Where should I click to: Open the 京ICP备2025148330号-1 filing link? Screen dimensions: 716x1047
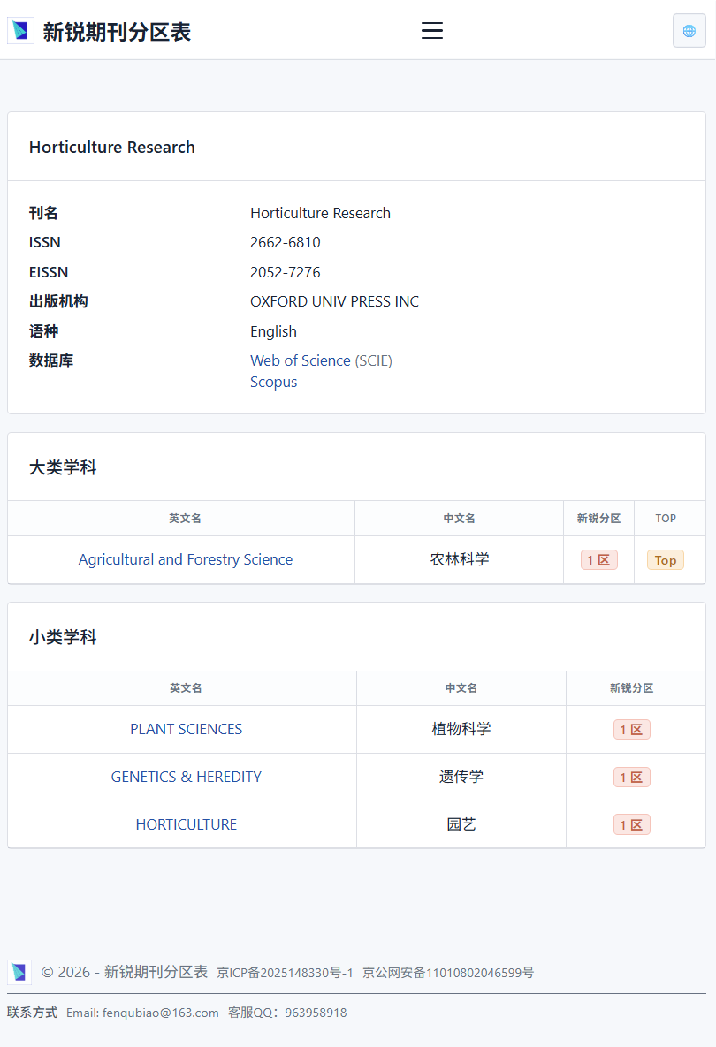(x=285, y=973)
